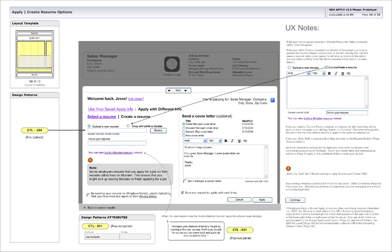Switch to Use Your Saved Apply Info tab
Image resolution: width=392 pixels, height=252 pixels.
tap(111, 109)
